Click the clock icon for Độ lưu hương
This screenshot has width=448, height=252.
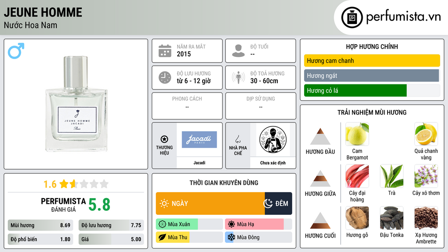pyautogui.click(x=165, y=77)
